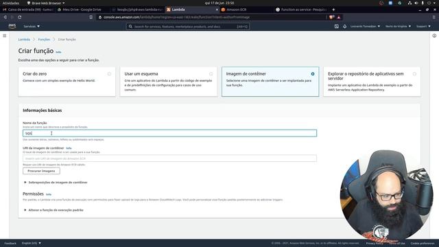
Task: Switch to the GitHub php-aws-lambda tab
Action: [x=137, y=10]
